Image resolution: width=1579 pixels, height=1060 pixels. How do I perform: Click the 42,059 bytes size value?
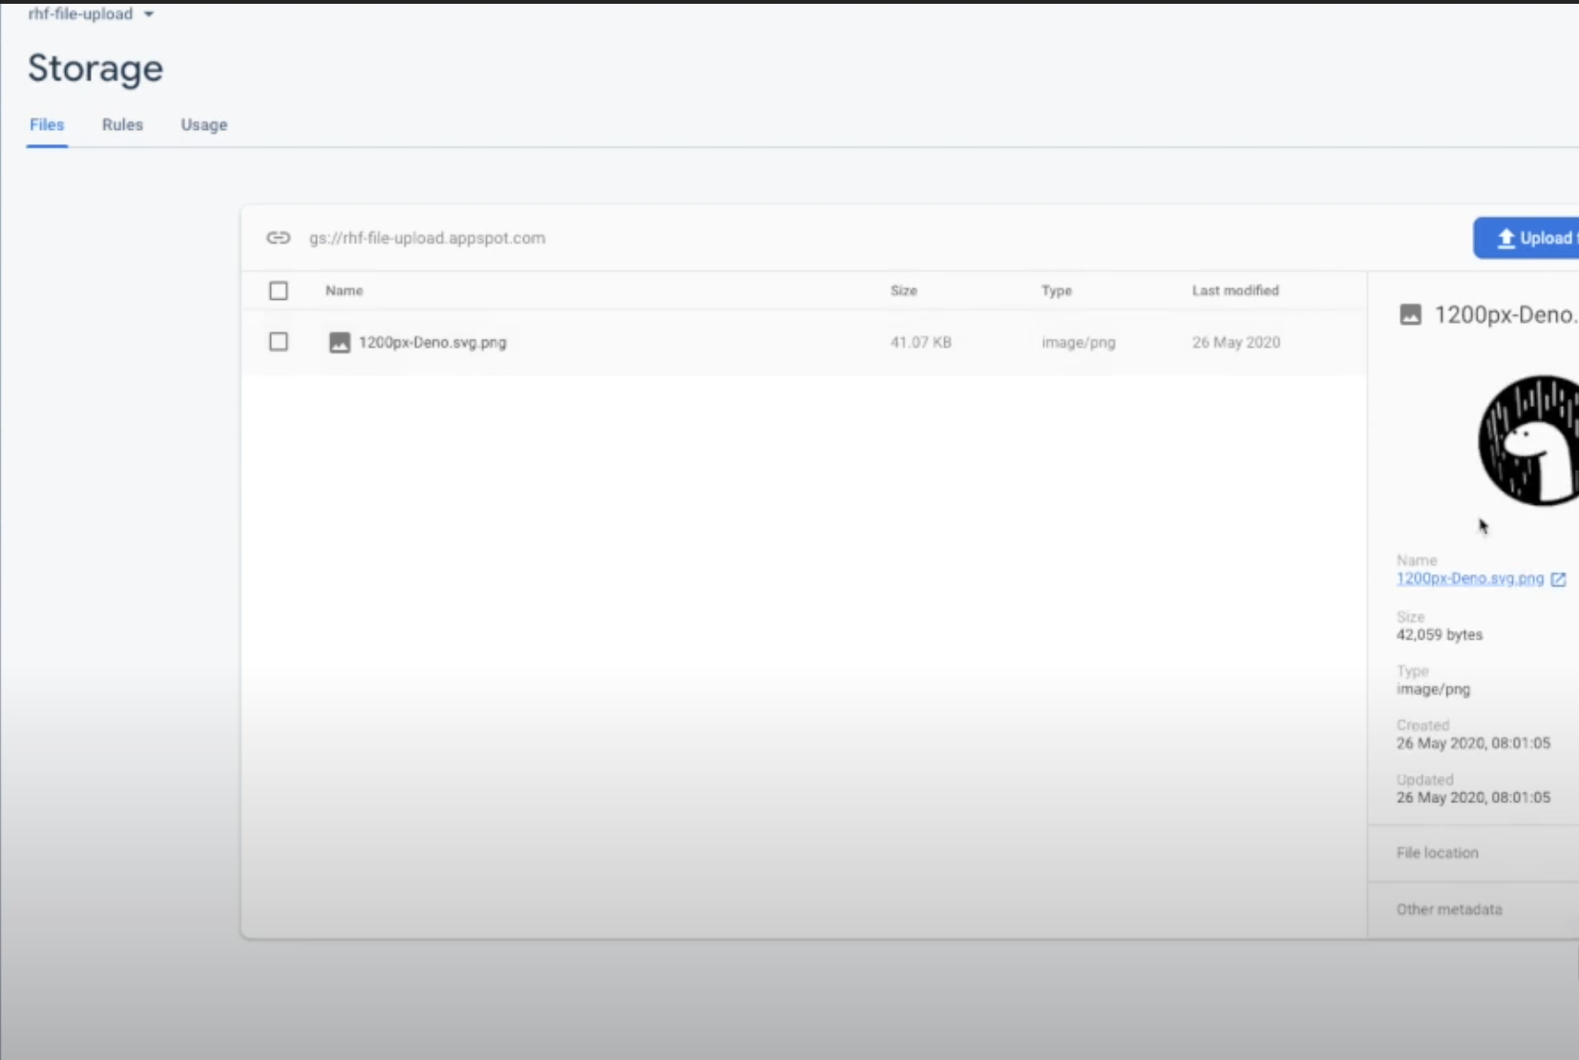click(1440, 635)
